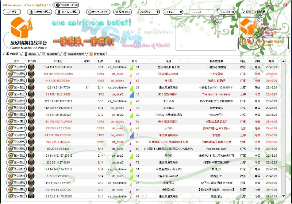Click the 发布约战 publish match button
This screenshot has height=204, width=292.
click(97, 12)
